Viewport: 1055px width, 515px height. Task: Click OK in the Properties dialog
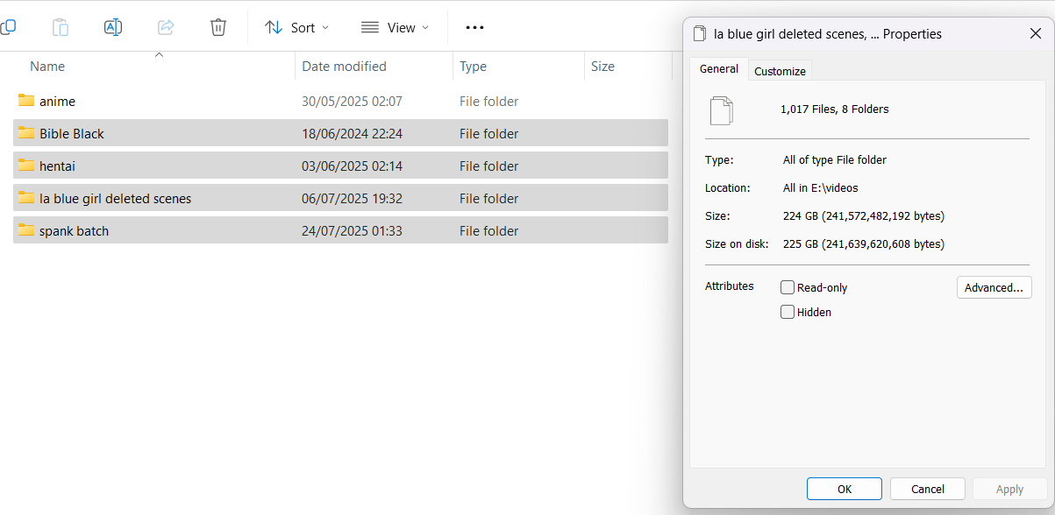(x=845, y=490)
